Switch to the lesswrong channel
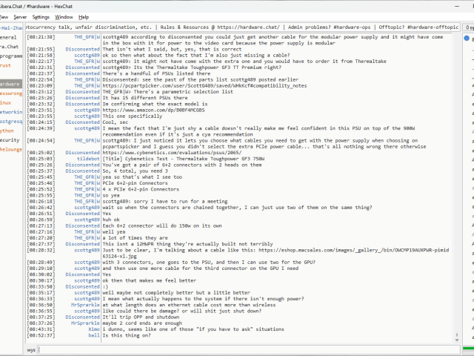 click(10, 93)
